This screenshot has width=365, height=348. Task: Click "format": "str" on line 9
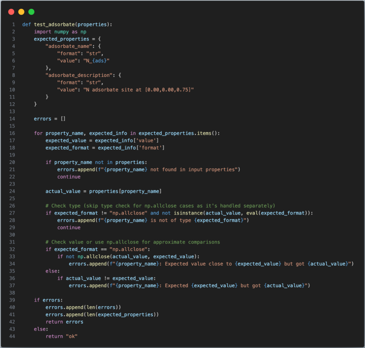(80, 82)
